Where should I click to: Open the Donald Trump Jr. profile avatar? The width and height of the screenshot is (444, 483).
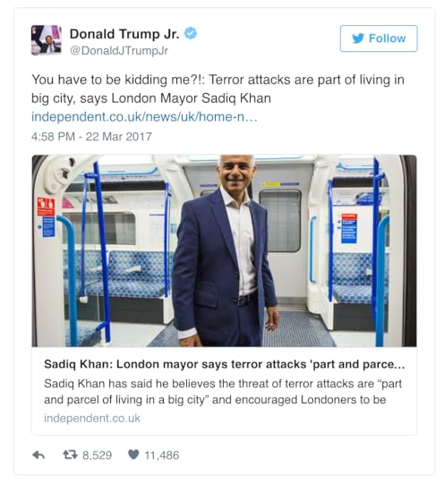click(46, 40)
